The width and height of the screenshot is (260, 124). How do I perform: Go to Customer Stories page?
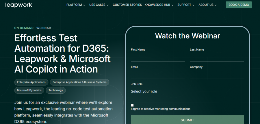127,5
